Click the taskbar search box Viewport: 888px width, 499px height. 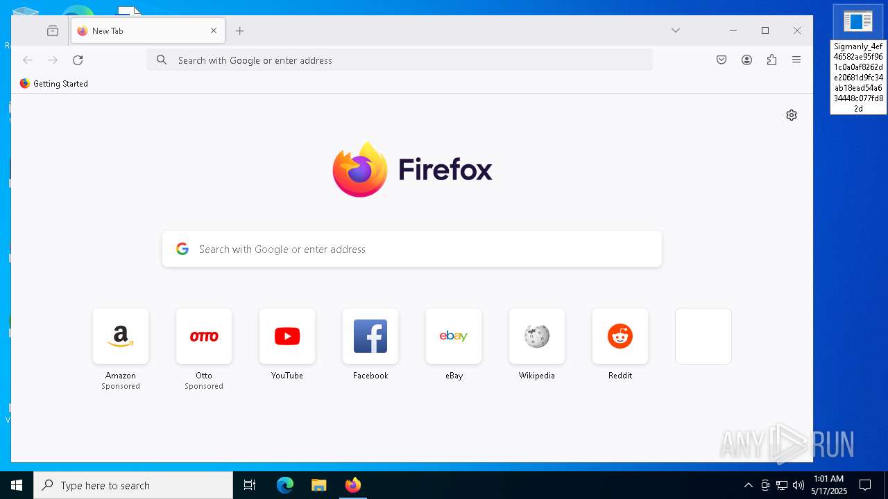[x=133, y=485]
